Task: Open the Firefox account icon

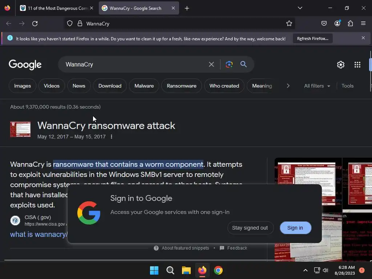Action: (x=337, y=23)
